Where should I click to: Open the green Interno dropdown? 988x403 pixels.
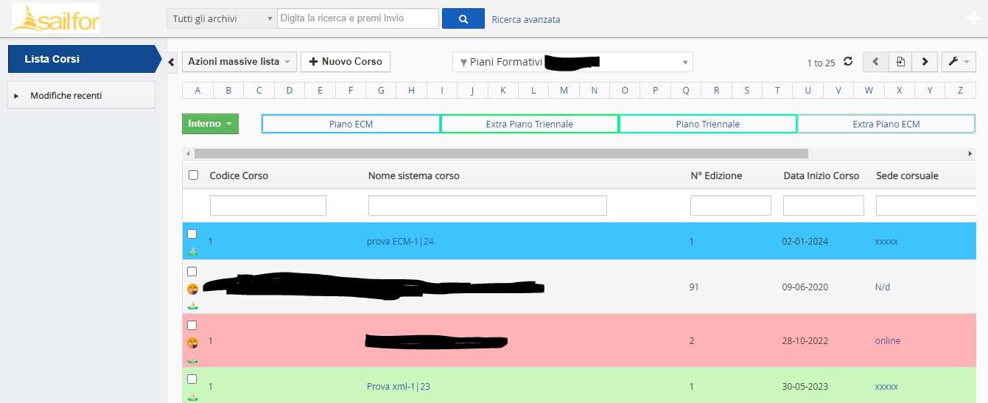tap(211, 124)
